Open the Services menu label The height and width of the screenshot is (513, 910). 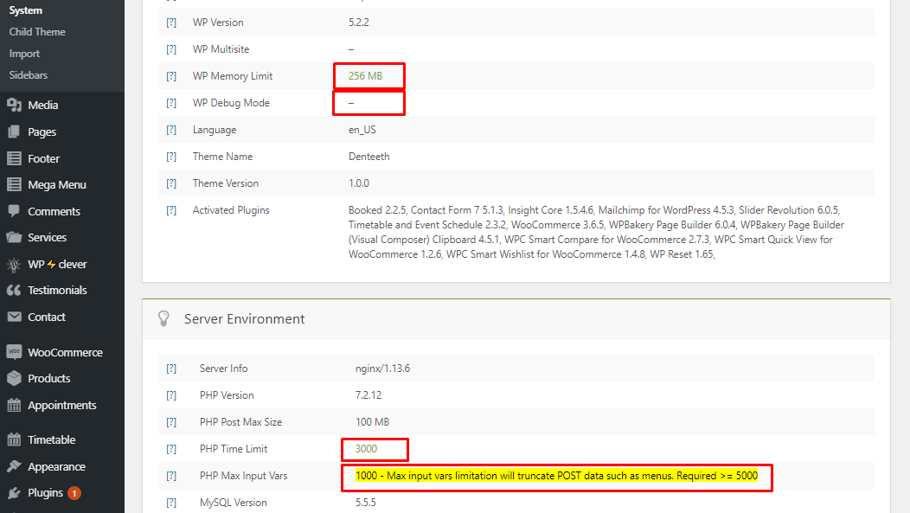coord(47,237)
